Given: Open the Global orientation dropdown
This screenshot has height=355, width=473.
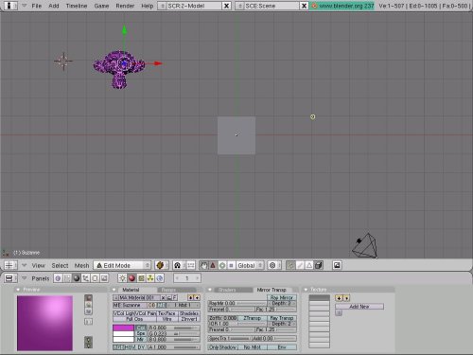Looking at the screenshot, I should [251, 265].
